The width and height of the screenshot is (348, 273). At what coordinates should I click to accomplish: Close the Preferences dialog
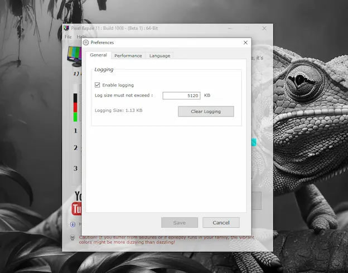[245, 42]
